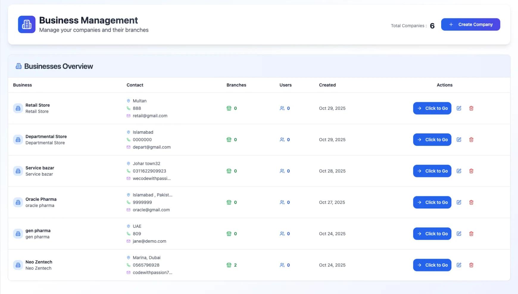Open Neo Zentech via Click to Go
This screenshot has width=518, height=294.
point(432,265)
